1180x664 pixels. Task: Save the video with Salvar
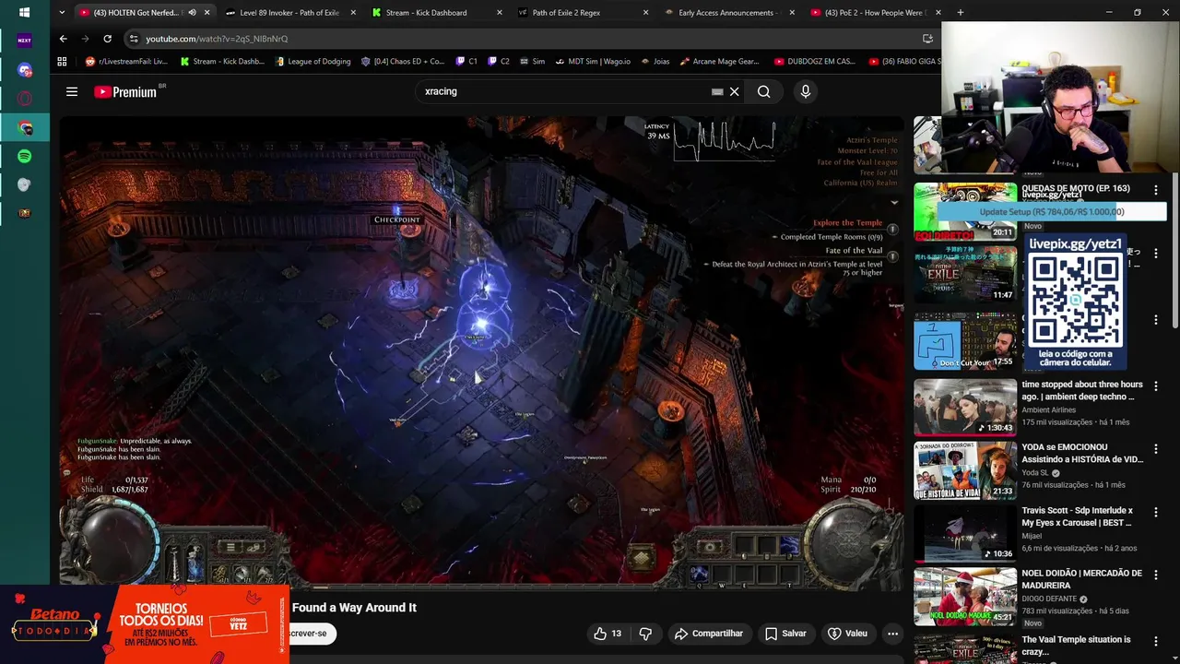pos(785,634)
